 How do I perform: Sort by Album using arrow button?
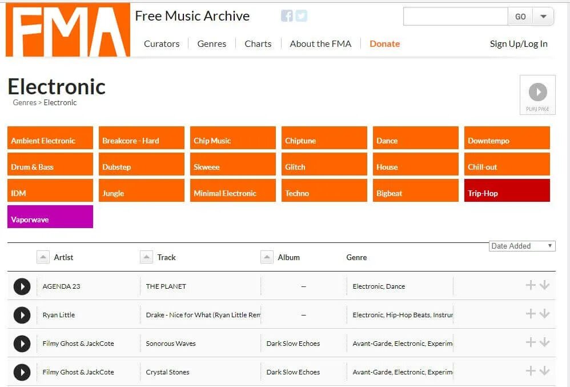point(267,257)
